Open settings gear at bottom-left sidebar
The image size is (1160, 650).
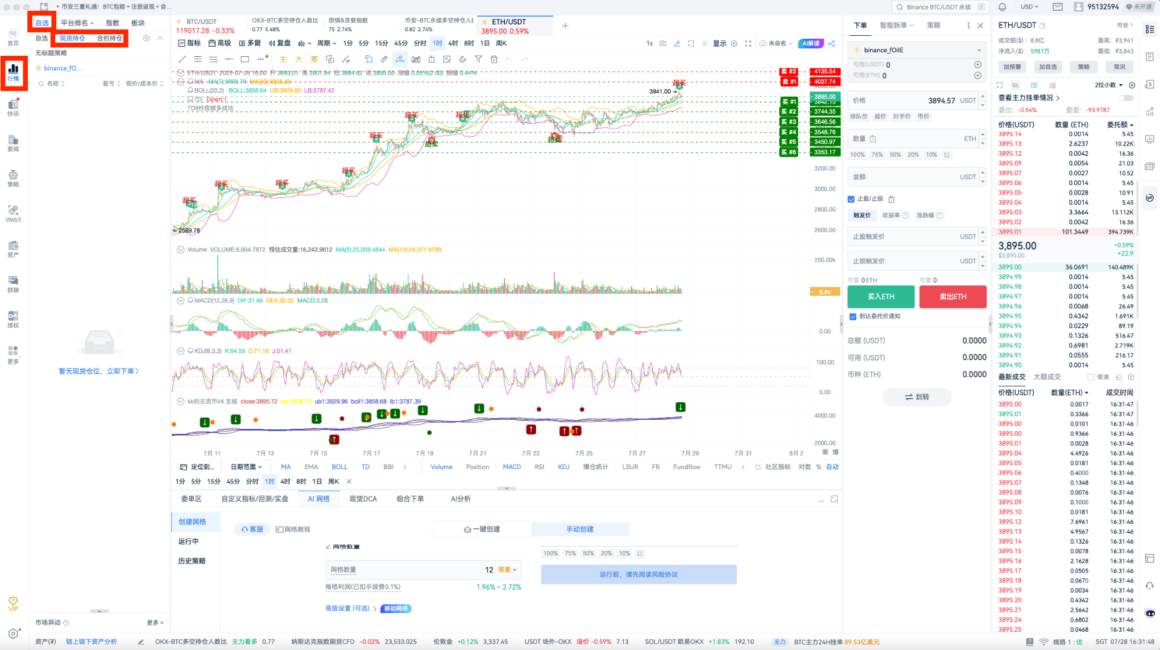[13, 634]
